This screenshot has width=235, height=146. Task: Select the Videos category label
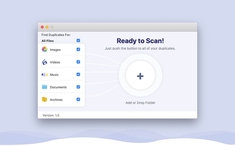pos(55,62)
